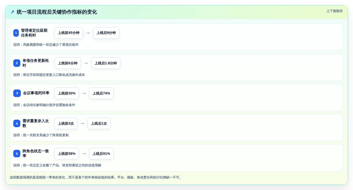Select the 上线前3次 chip
The image size is (353, 190).
66,123
